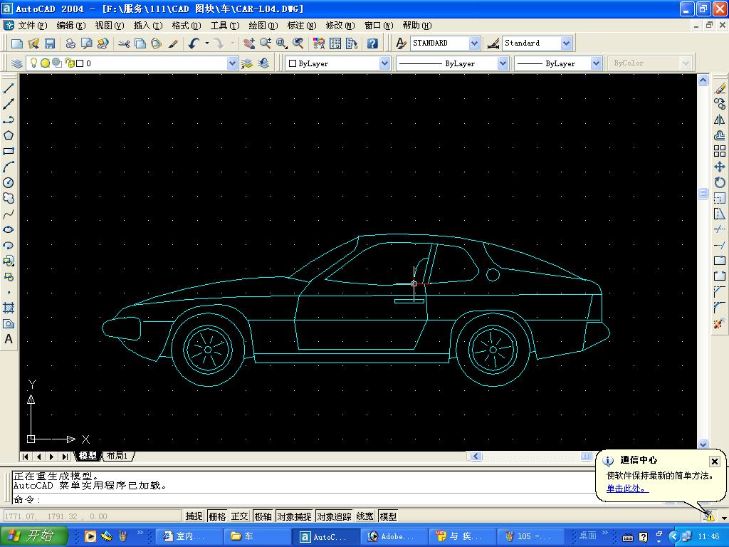Image resolution: width=729 pixels, height=547 pixels.
Task: Select the Polygon tool
Action: click(9, 135)
